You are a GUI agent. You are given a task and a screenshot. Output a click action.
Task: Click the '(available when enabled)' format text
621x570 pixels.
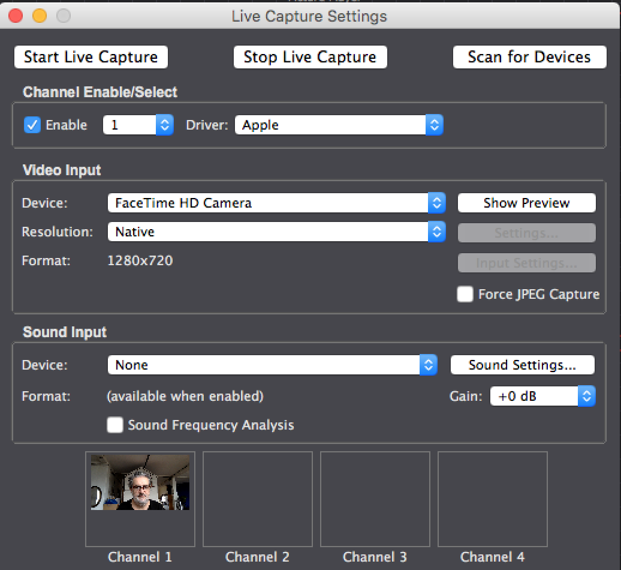click(x=185, y=396)
